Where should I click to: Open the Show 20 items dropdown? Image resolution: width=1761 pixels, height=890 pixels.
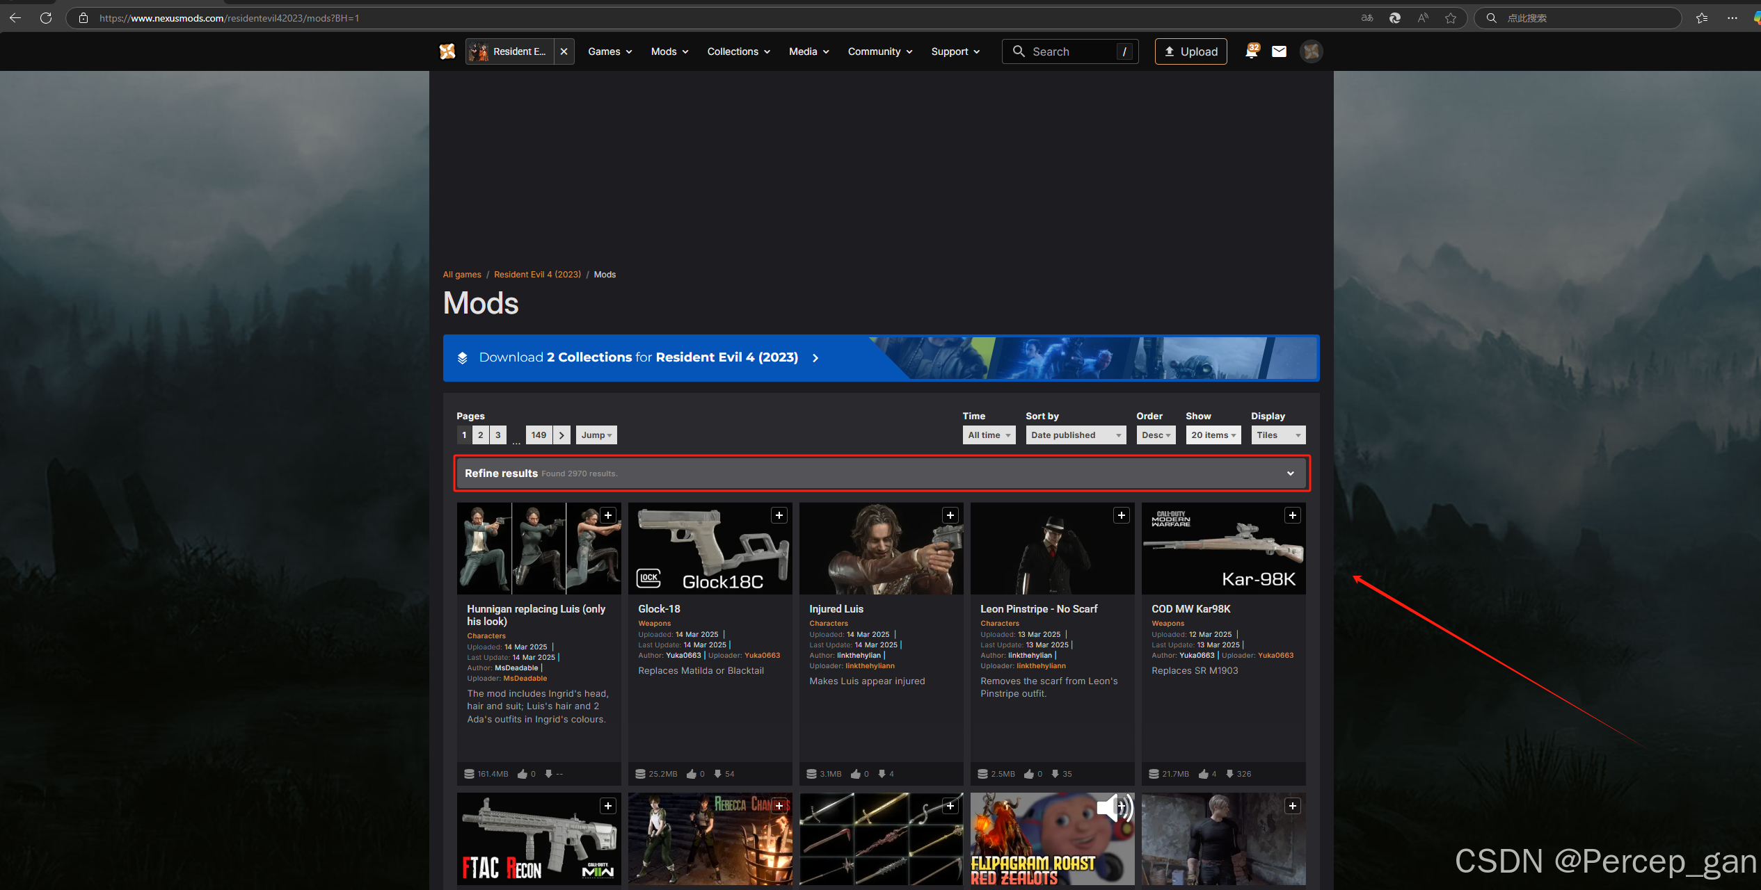[1213, 435]
